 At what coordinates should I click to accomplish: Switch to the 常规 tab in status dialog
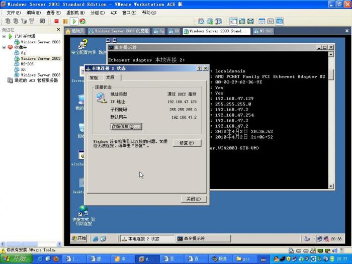pyautogui.click(x=94, y=77)
